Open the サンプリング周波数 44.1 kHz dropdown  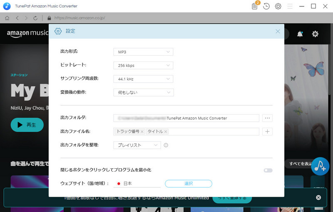coord(143,79)
